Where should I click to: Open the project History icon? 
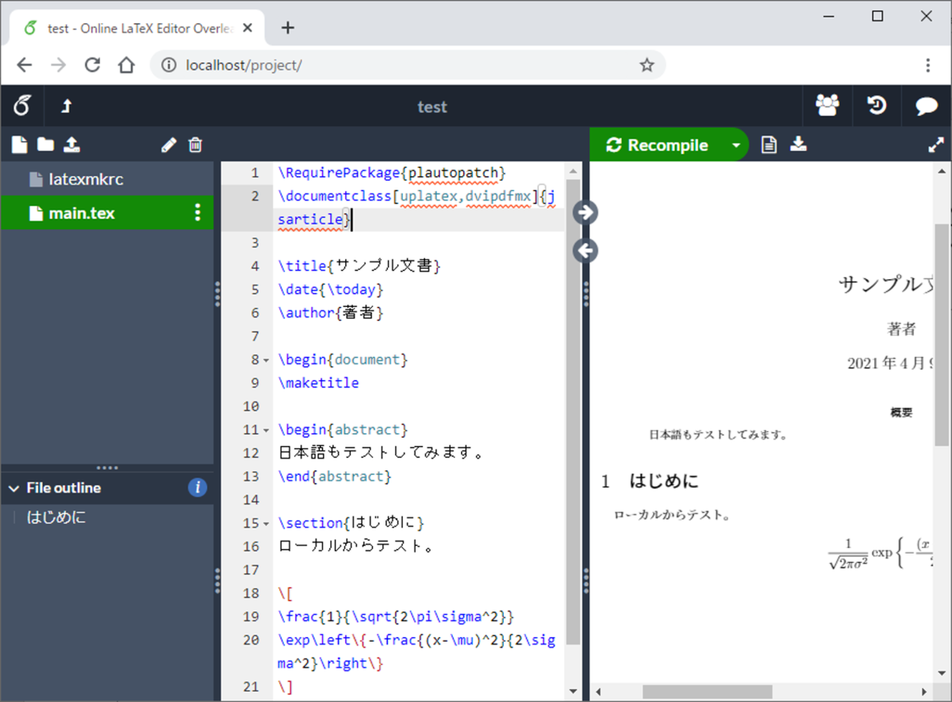tap(877, 105)
